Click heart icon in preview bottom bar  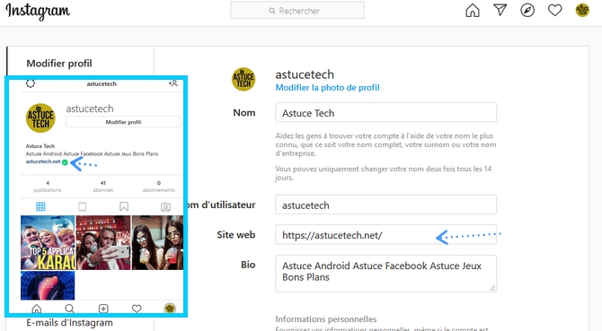(x=137, y=309)
